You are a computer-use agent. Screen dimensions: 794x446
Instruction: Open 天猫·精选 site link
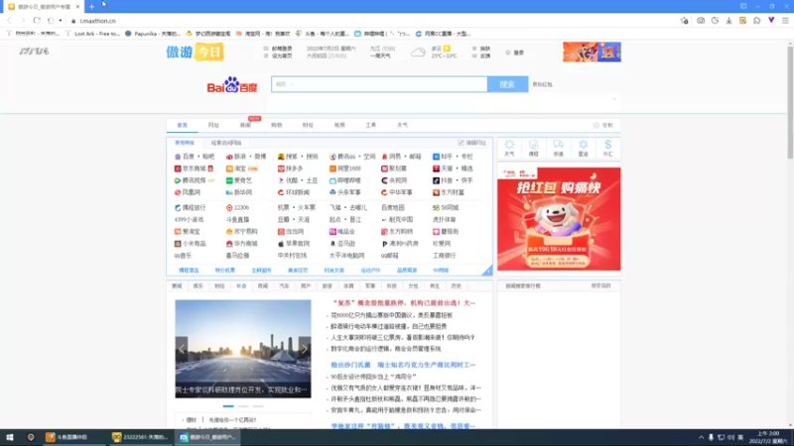pyautogui.click(x=453, y=168)
